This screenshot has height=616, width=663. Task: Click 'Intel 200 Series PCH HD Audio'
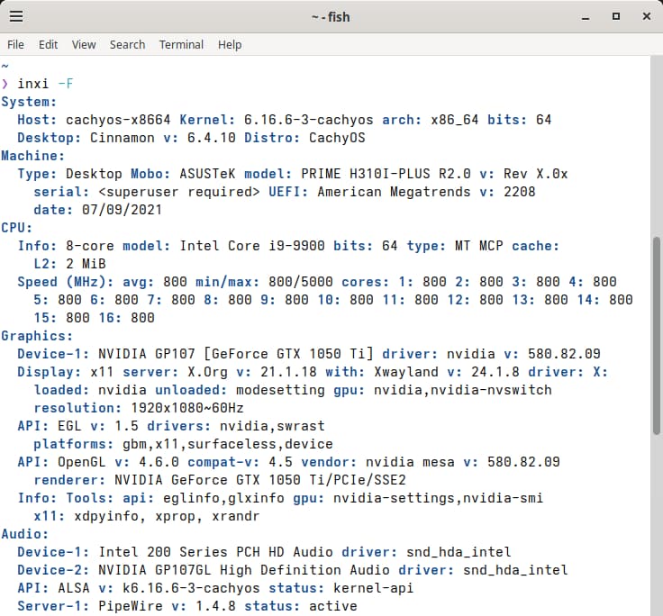[215, 552]
